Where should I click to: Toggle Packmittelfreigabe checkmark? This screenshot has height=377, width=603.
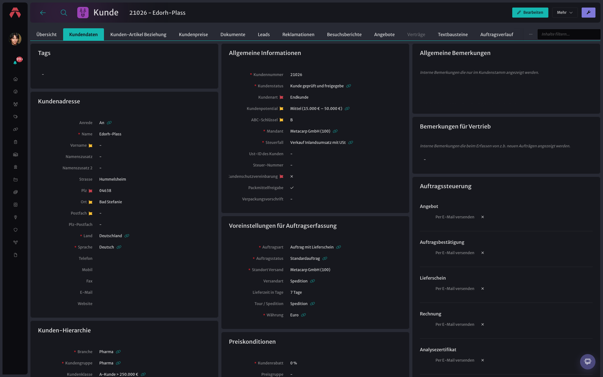click(292, 188)
